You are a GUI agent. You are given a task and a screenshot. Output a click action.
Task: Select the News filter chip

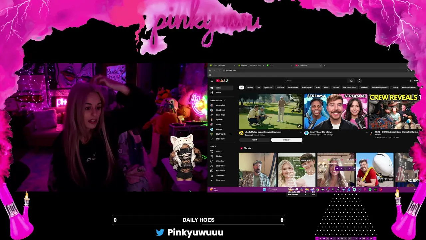coord(318,87)
